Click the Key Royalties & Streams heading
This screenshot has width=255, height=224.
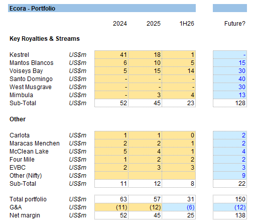point(45,39)
